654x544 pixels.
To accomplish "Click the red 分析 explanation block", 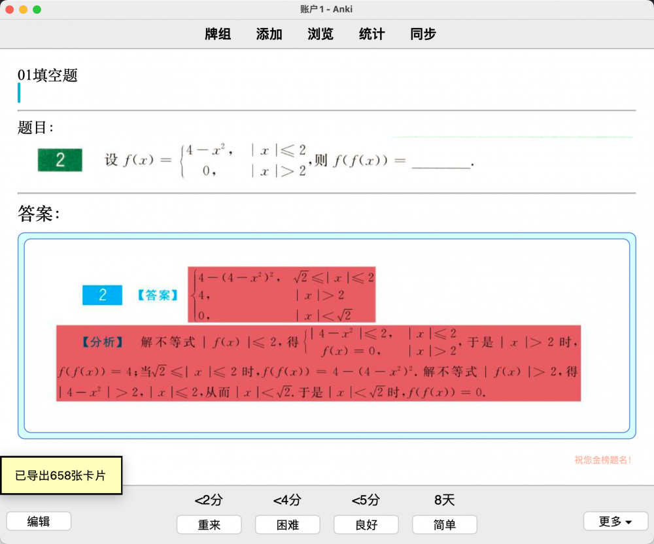I will coord(318,363).
